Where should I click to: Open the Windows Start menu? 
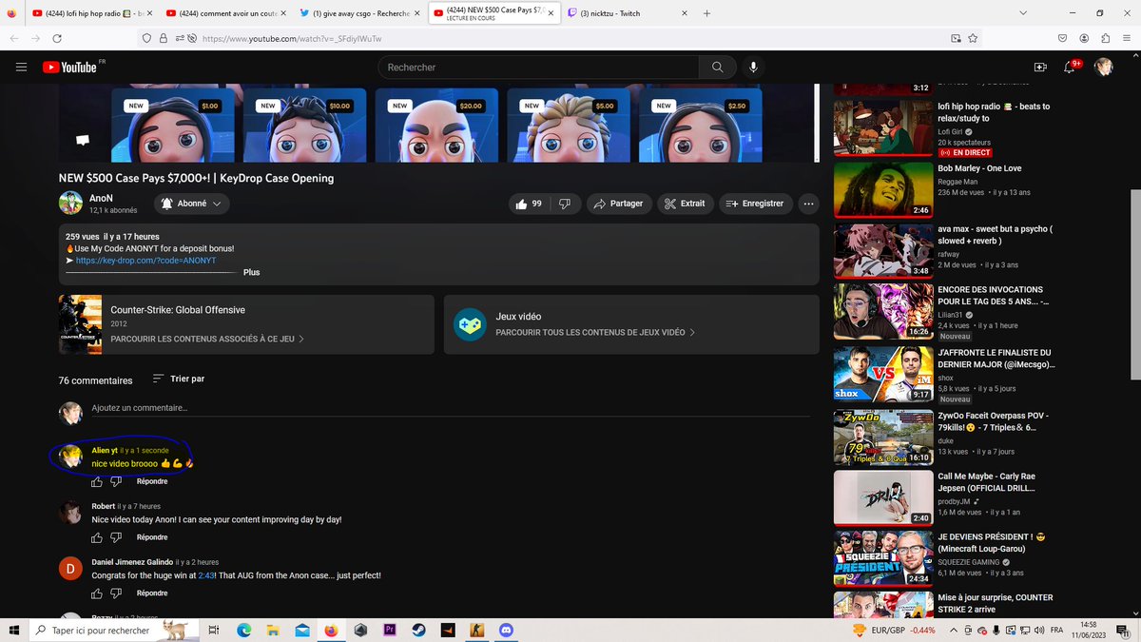[x=14, y=630]
